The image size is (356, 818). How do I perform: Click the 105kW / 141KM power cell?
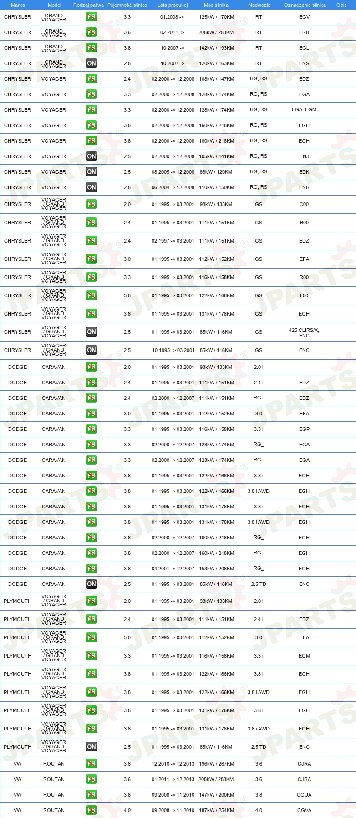coord(216,156)
